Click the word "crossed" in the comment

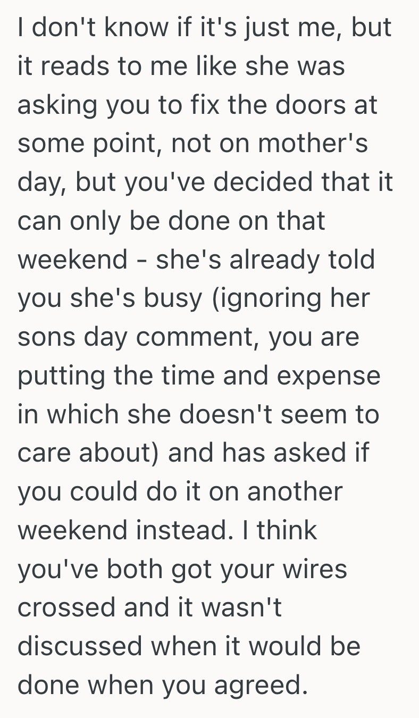click(x=66, y=608)
